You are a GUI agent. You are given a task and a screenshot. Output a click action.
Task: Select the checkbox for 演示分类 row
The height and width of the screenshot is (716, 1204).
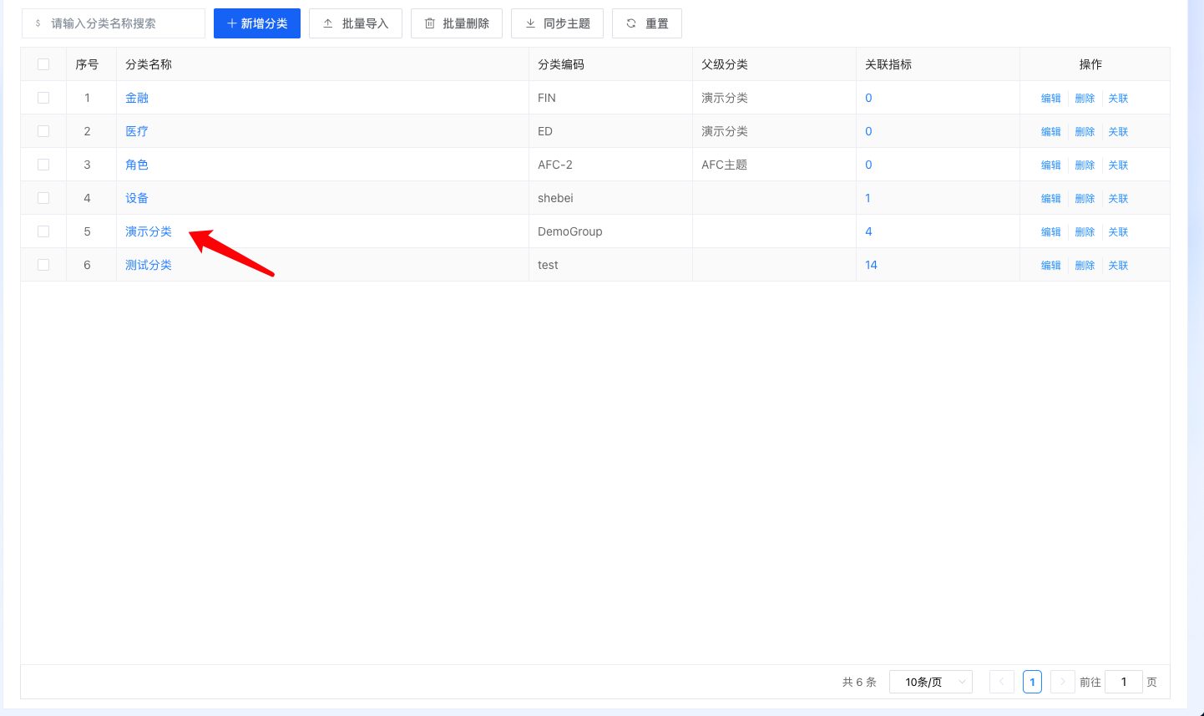[x=43, y=231]
